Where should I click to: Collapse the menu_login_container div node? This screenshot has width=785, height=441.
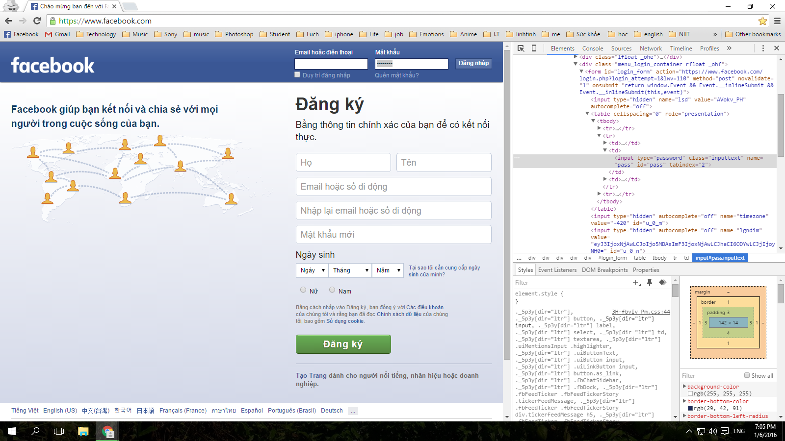tap(576, 64)
